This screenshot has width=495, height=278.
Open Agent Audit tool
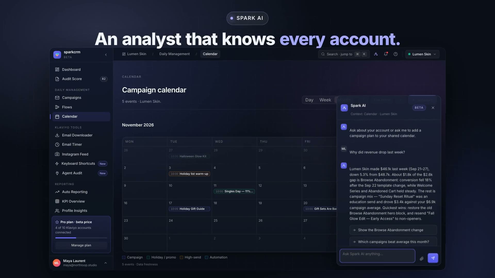coord(81,173)
